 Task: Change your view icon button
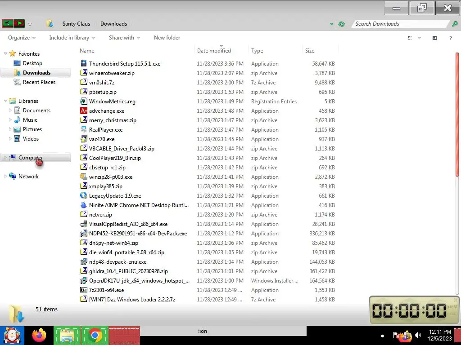(x=410, y=38)
